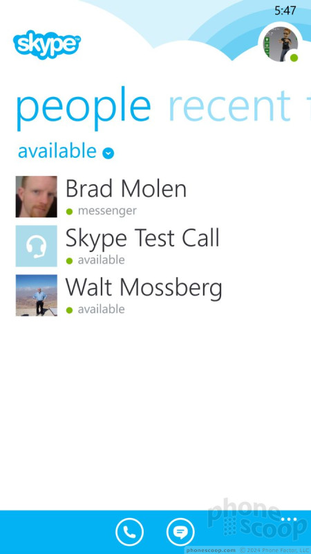Tap Brad Molen's profile photo
The image size is (311, 554).
click(x=37, y=197)
